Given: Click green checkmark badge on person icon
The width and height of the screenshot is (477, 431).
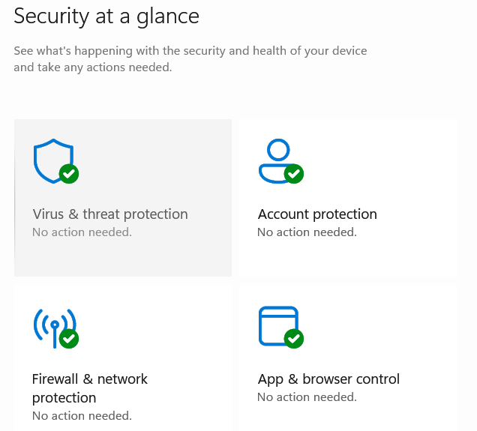Looking at the screenshot, I should click(294, 174).
